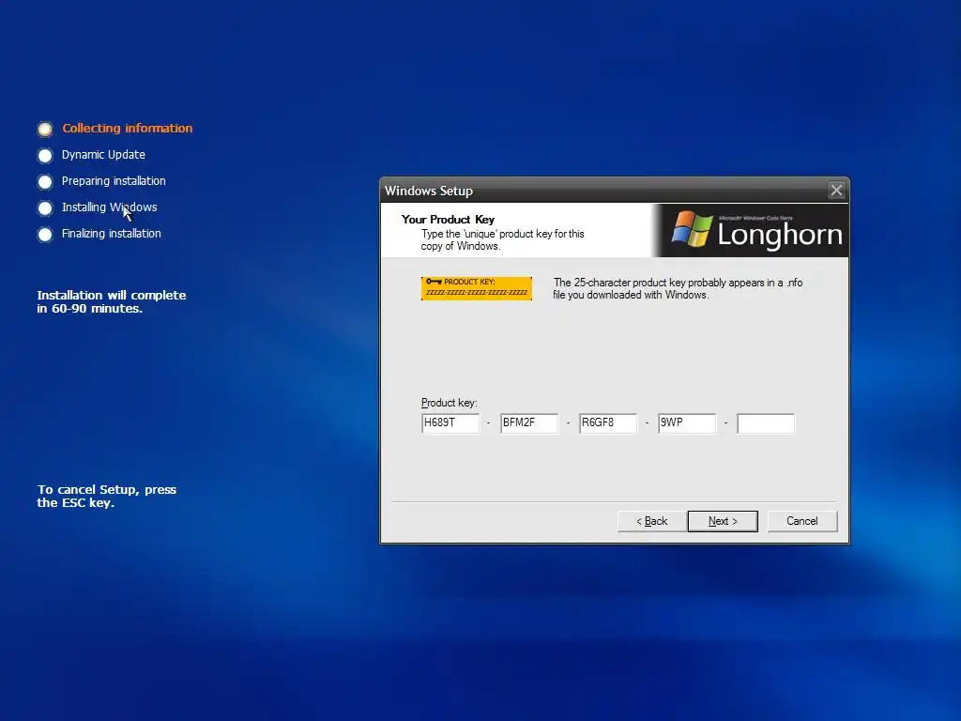The height and width of the screenshot is (721, 961).
Task: Click the third key field R6GF8
Action: click(608, 423)
